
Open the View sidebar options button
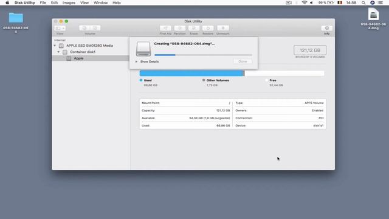(60, 28)
